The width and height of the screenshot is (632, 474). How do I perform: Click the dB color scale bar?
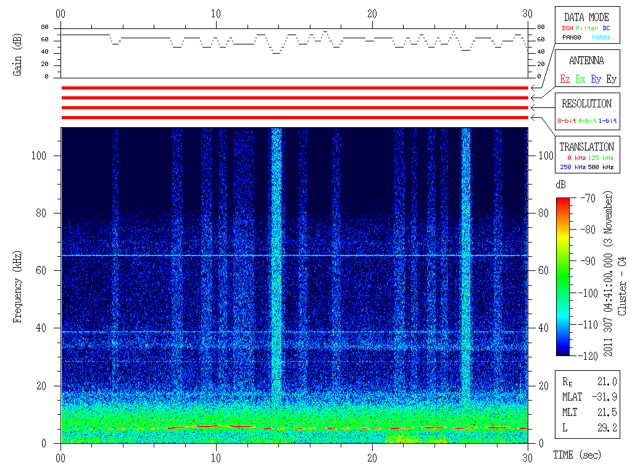[x=563, y=276]
